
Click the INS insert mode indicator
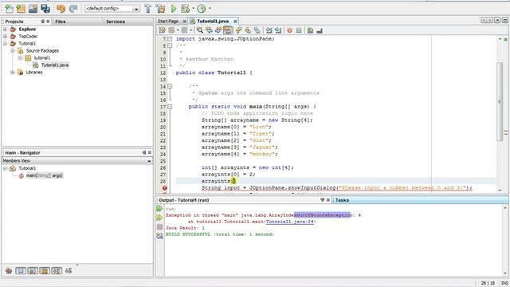click(x=504, y=283)
